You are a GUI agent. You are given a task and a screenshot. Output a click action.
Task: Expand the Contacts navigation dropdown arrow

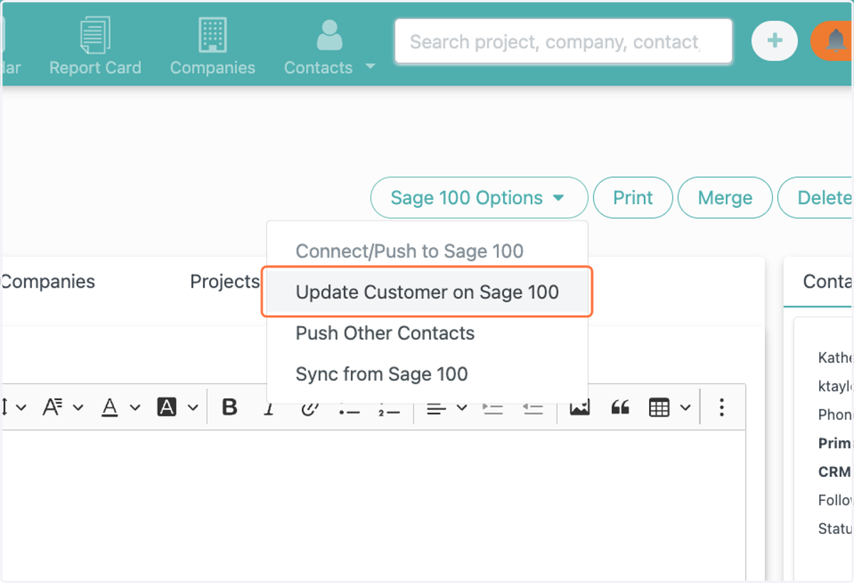coord(369,67)
